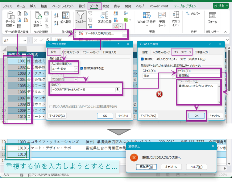Viewport: 232px width, 183px height.
Task: Click キャンセル in the 重複禁止 dialog
Action: pyautogui.click(x=171, y=167)
